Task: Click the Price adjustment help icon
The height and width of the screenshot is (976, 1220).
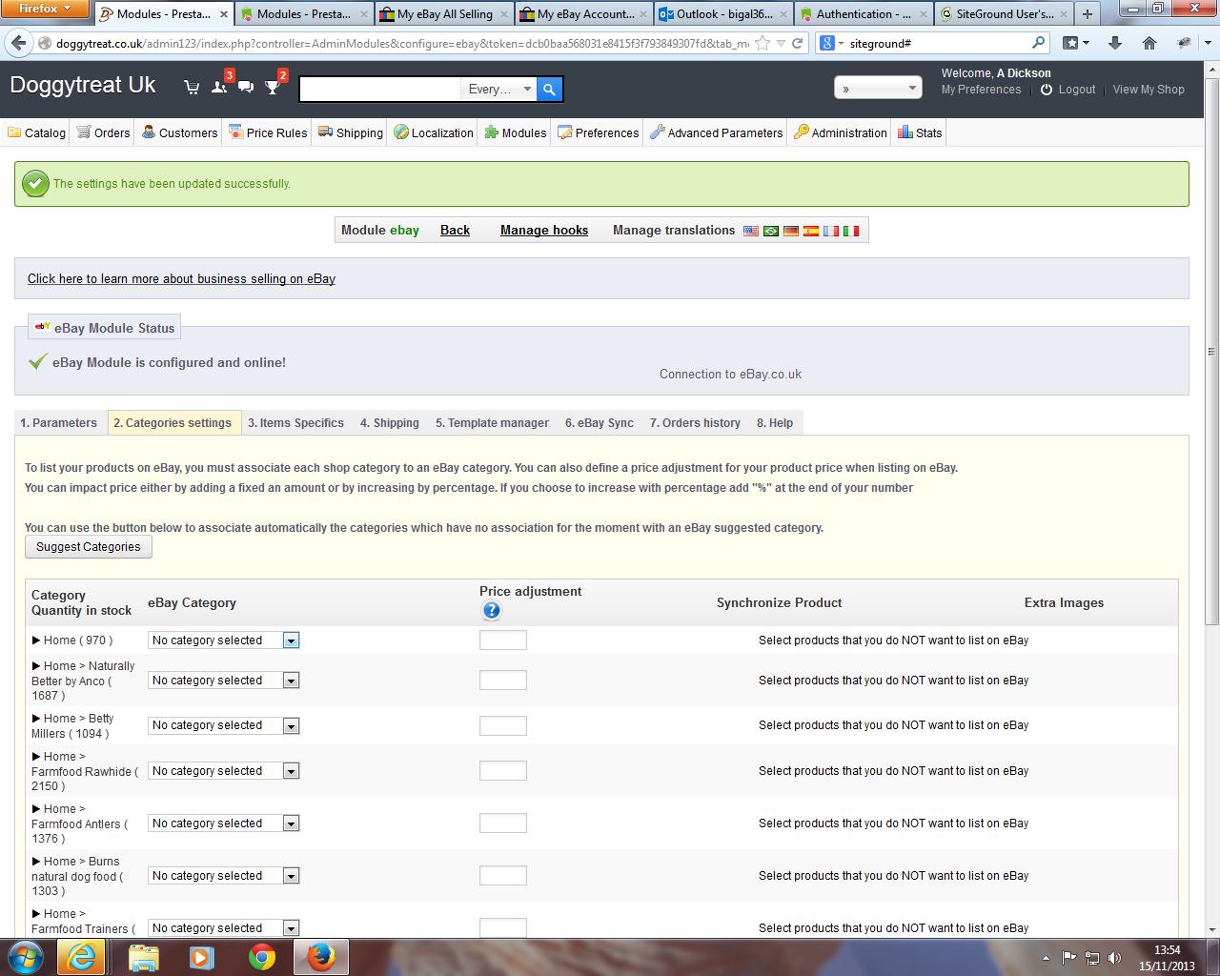Action: 491,611
